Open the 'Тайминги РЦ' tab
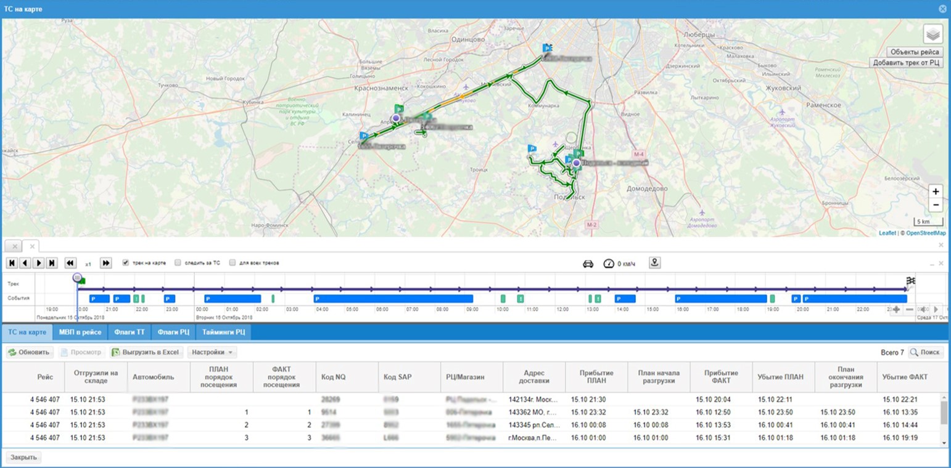The image size is (951, 468). (x=223, y=333)
